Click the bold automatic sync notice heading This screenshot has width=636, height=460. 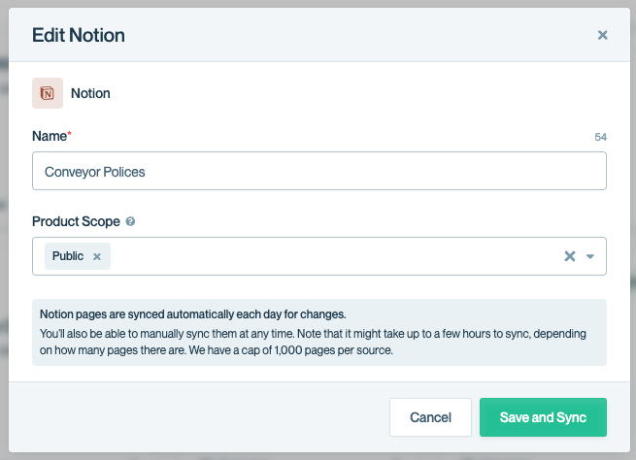click(x=193, y=314)
